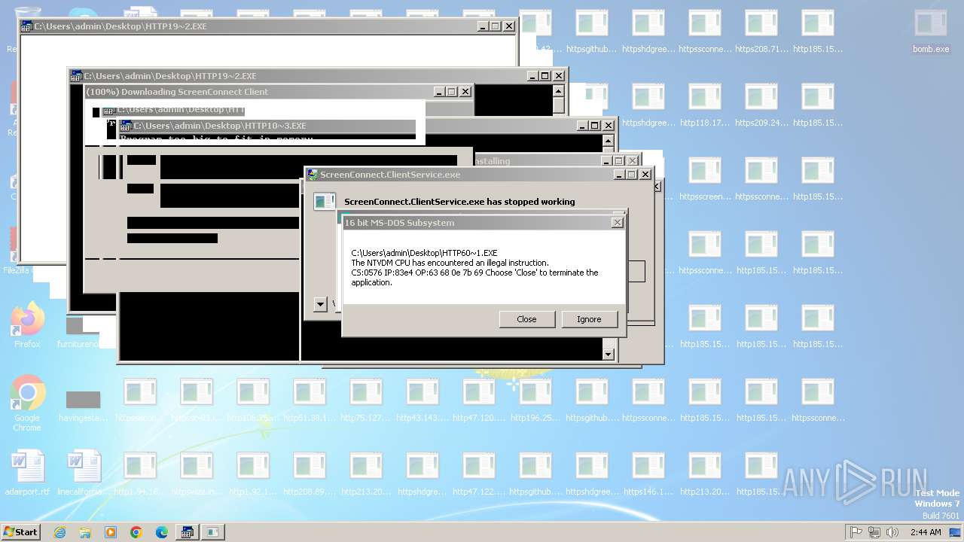Image resolution: width=964 pixels, height=542 pixels.
Task: Open Chrome from the taskbar
Action: coord(136,532)
